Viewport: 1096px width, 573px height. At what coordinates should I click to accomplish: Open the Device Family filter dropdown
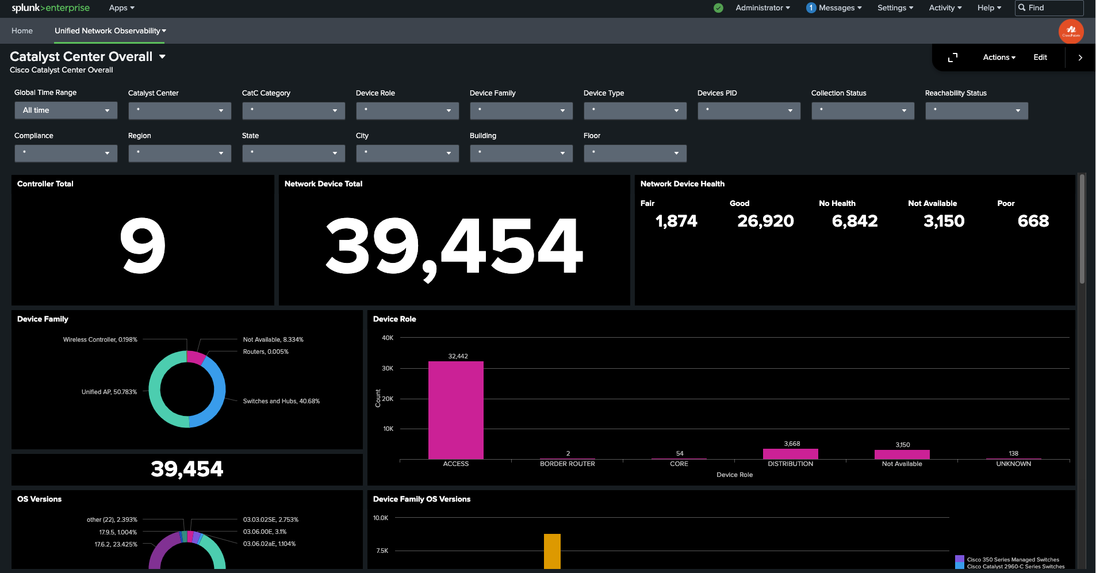coord(522,110)
